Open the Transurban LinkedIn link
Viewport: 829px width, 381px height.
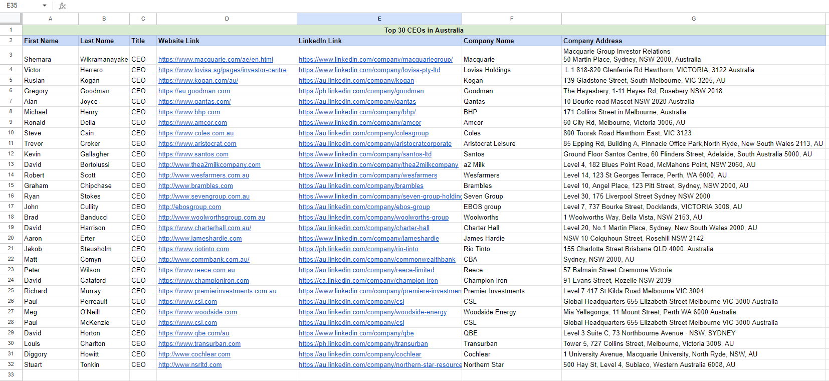click(363, 344)
